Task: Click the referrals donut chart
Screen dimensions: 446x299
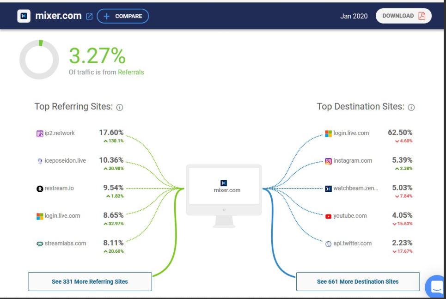Action: click(x=39, y=60)
